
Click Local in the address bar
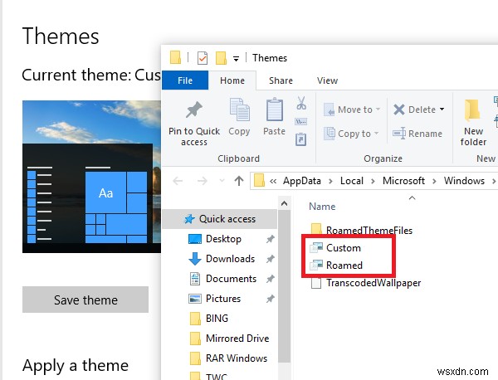(x=352, y=181)
